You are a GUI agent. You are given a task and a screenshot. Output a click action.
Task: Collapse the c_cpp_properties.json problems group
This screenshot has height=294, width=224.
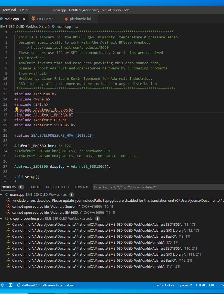coord(2,218)
